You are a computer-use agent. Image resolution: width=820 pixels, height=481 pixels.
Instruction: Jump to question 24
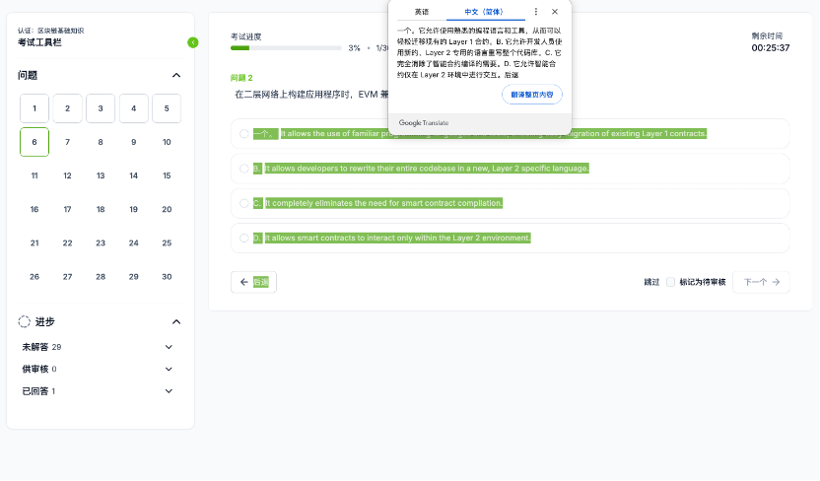point(133,243)
